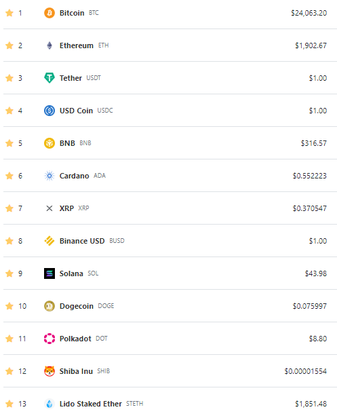Click the Shiba Inu dog logo
The height and width of the screenshot is (418, 337).
click(49, 371)
